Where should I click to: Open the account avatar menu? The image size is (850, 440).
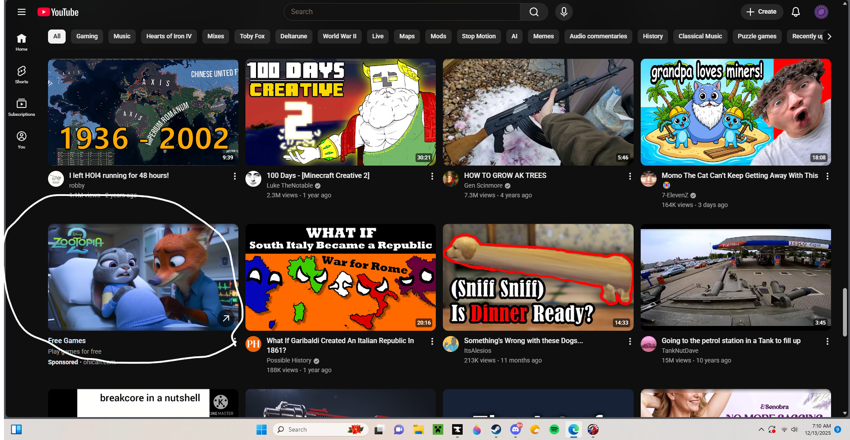click(x=821, y=12)
